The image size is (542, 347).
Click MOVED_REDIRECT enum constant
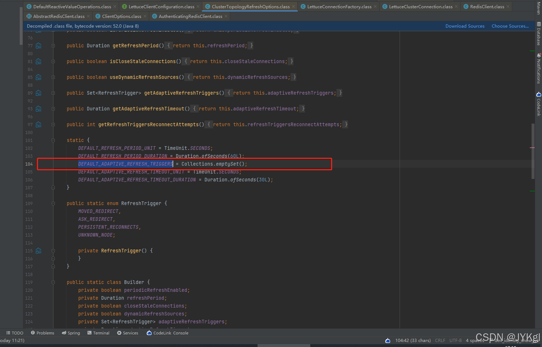(98, 211)
